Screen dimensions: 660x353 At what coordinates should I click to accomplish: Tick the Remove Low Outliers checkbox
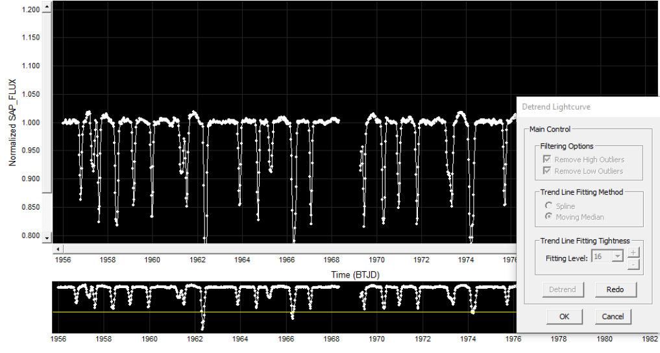[547, 171]
